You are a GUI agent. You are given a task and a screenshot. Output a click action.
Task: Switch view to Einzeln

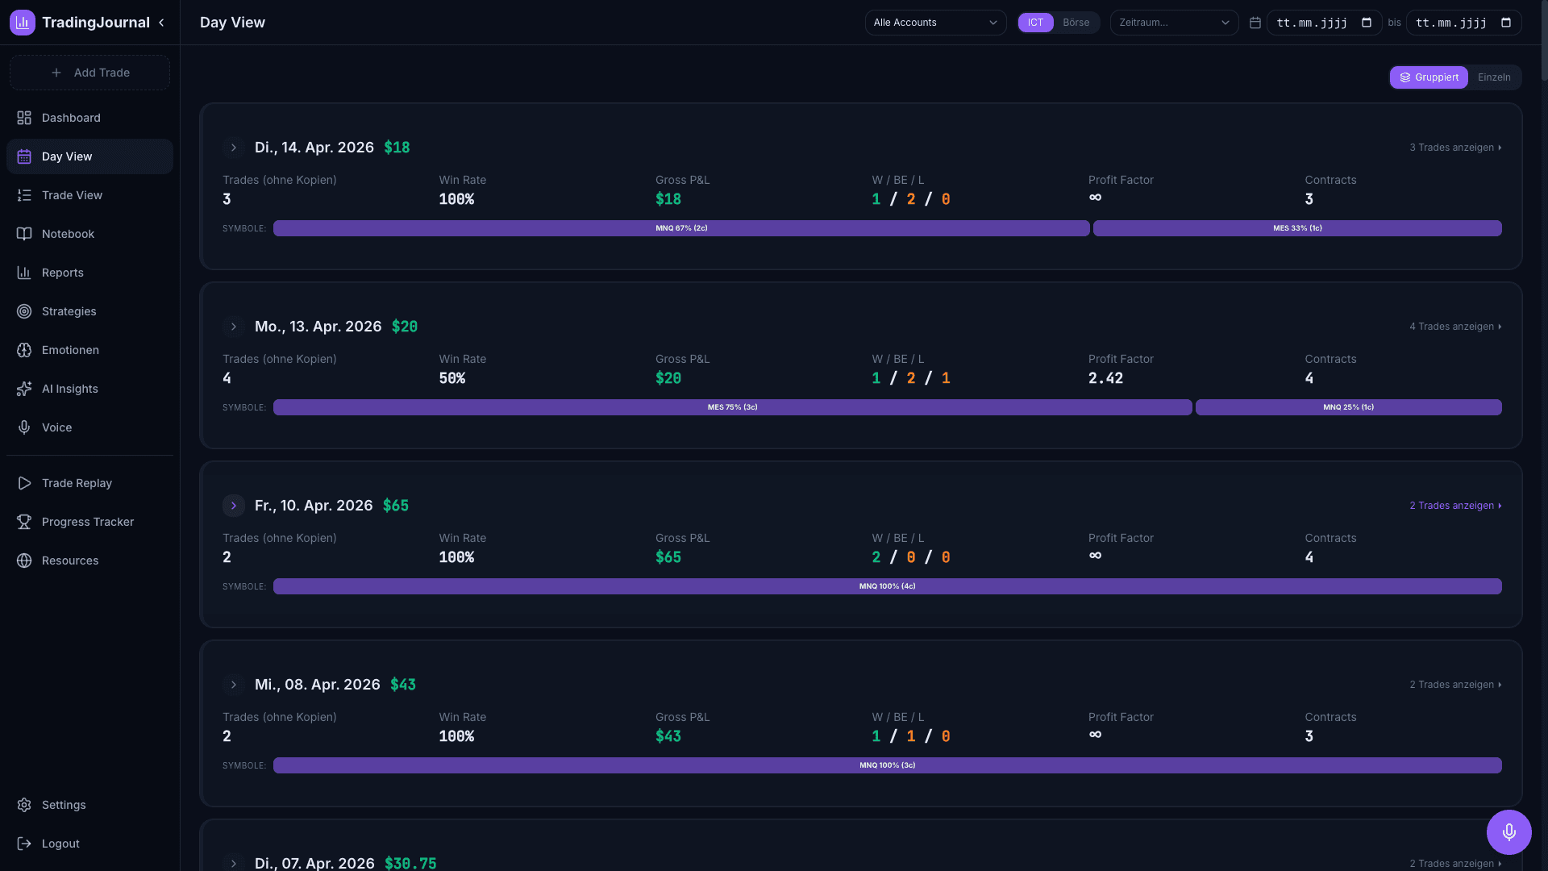click(1494, 77)
